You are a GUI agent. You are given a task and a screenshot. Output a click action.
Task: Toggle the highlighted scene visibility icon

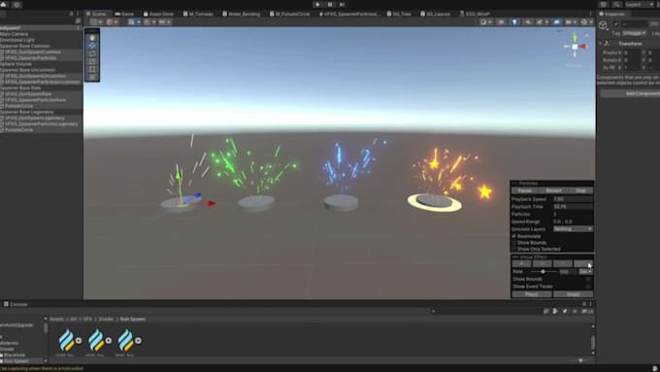click(x=557, y=22)
